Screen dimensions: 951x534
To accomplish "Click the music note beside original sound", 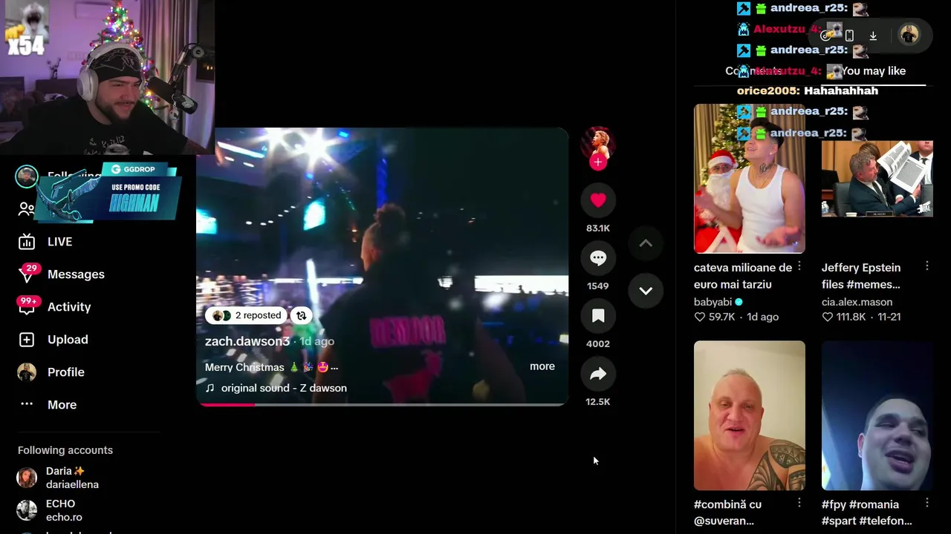I will point(210,388).
